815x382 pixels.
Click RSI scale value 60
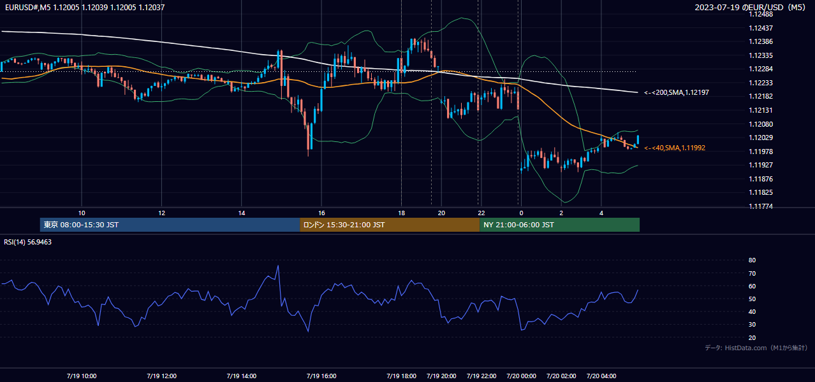pos(752,286)
